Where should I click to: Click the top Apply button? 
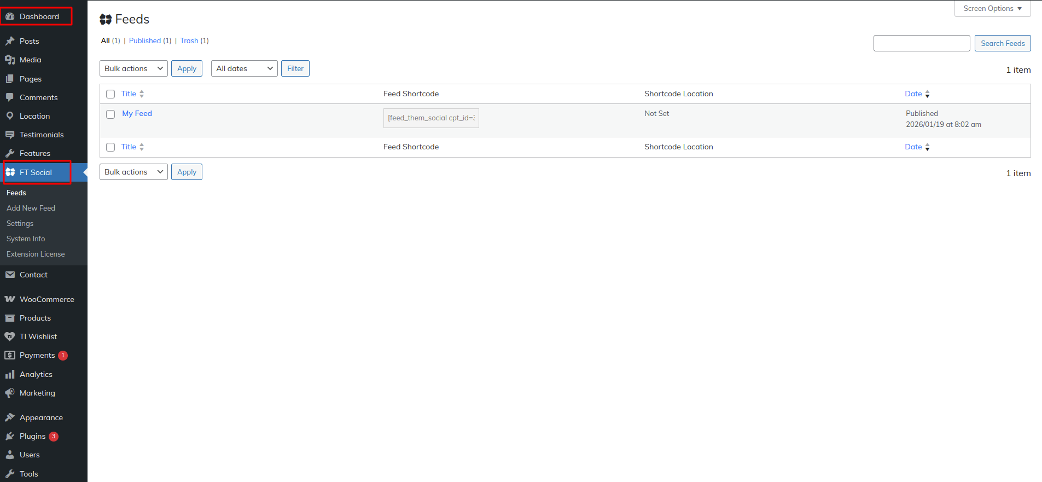click(x=187, y=68)
